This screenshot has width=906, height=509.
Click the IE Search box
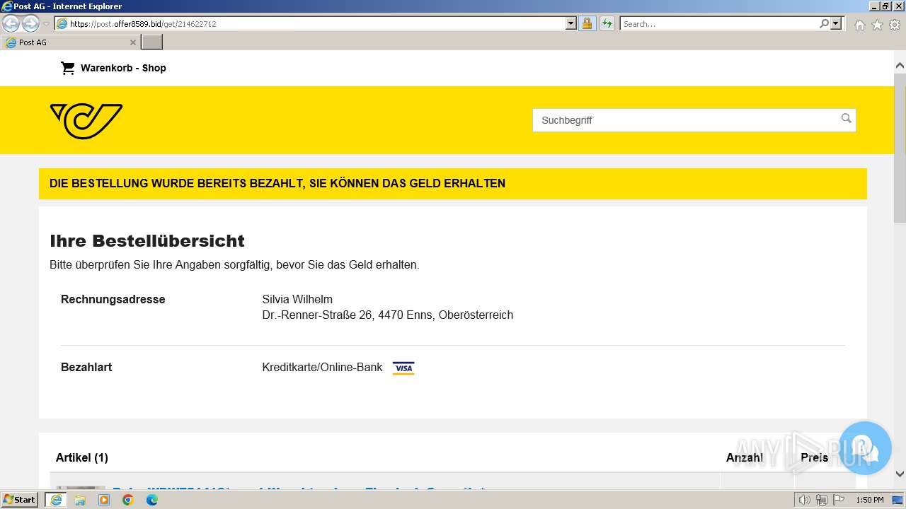coord(718,24)
